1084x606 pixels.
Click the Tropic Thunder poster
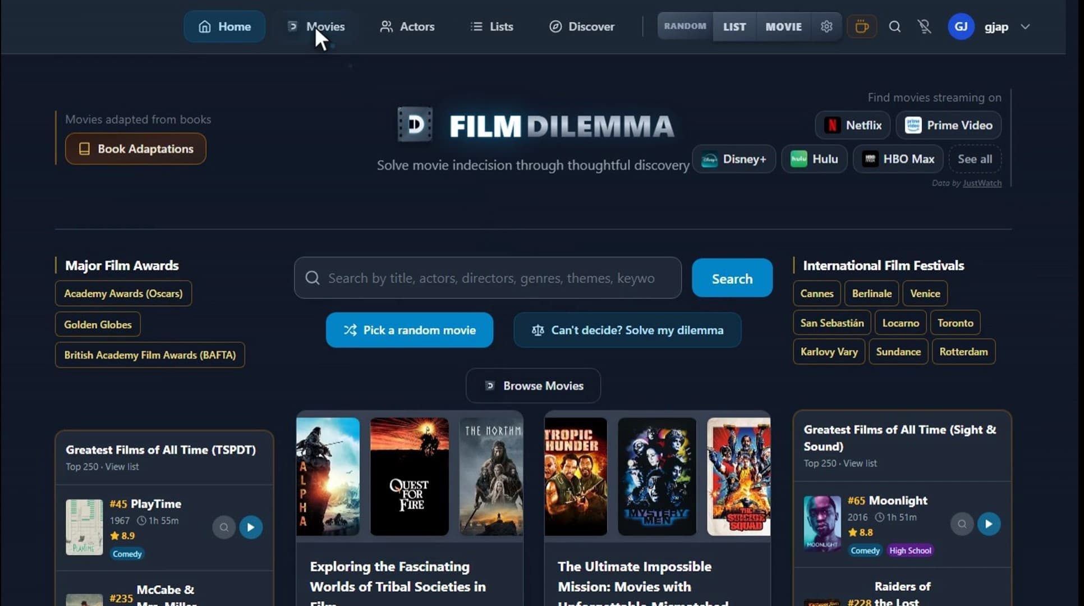[576, 476]
